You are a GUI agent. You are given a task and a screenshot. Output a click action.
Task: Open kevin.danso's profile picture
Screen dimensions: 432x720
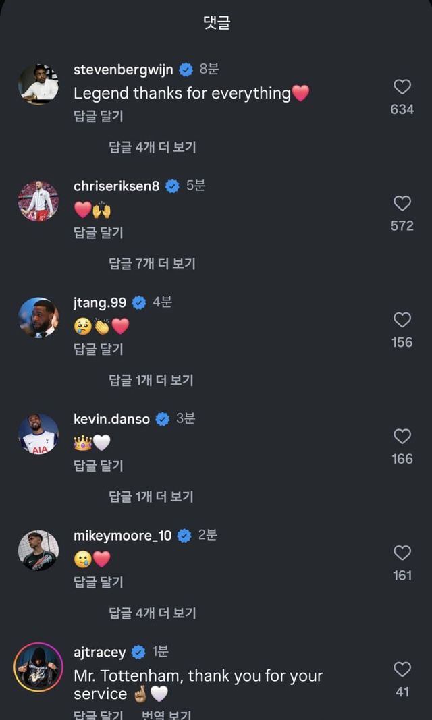click(38, 434)
